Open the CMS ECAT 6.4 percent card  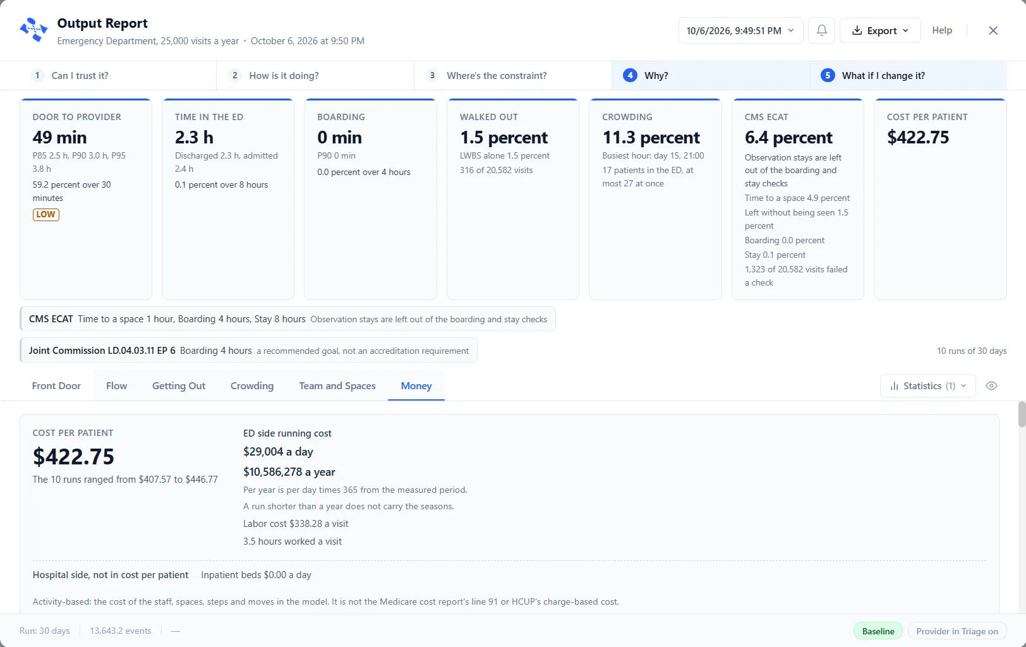798,199
